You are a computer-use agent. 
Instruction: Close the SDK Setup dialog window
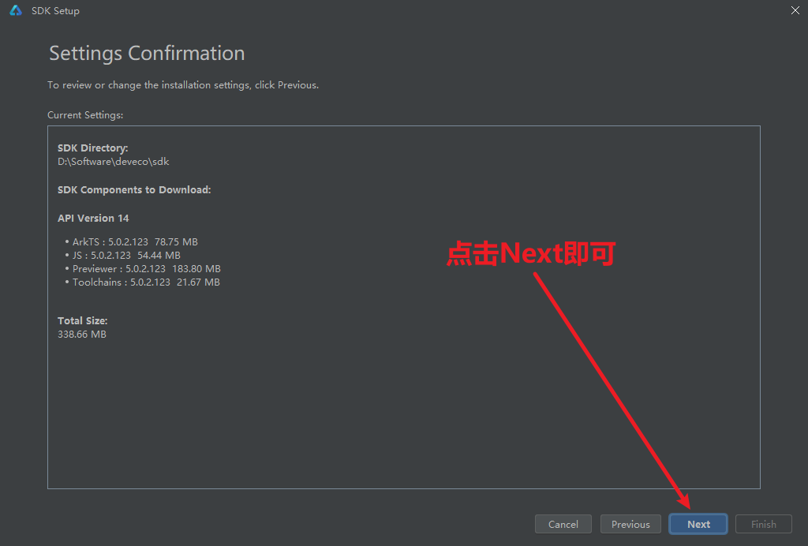pyautogui.click(x=795, y=10)
